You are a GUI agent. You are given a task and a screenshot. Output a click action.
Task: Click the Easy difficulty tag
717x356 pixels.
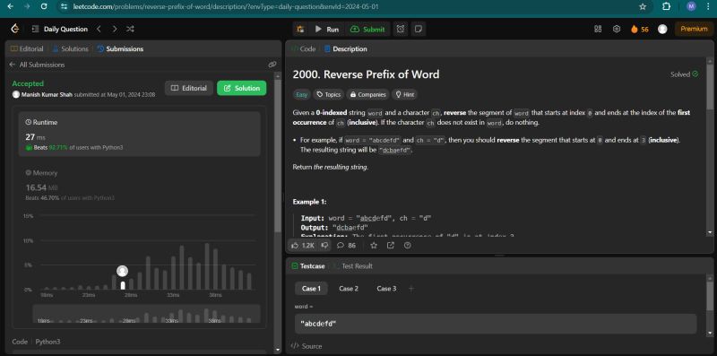[x=301, y=94]
